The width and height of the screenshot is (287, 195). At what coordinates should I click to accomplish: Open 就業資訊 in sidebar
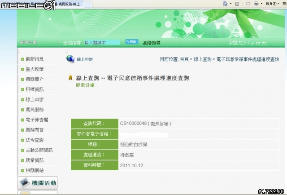pos(35,160)
